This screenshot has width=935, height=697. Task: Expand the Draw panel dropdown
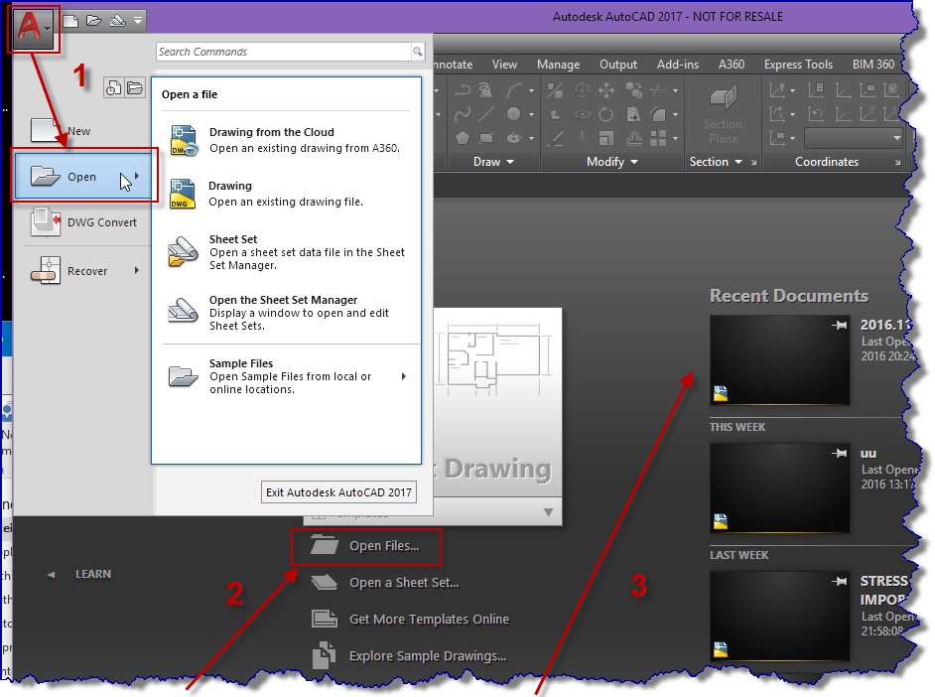(508, 162)
